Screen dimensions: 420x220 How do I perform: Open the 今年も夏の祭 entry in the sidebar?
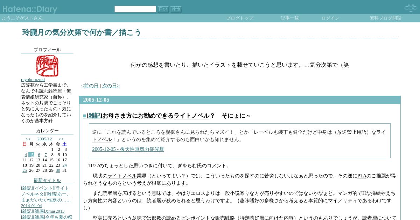pyautogui.click(x=58, y=217)
